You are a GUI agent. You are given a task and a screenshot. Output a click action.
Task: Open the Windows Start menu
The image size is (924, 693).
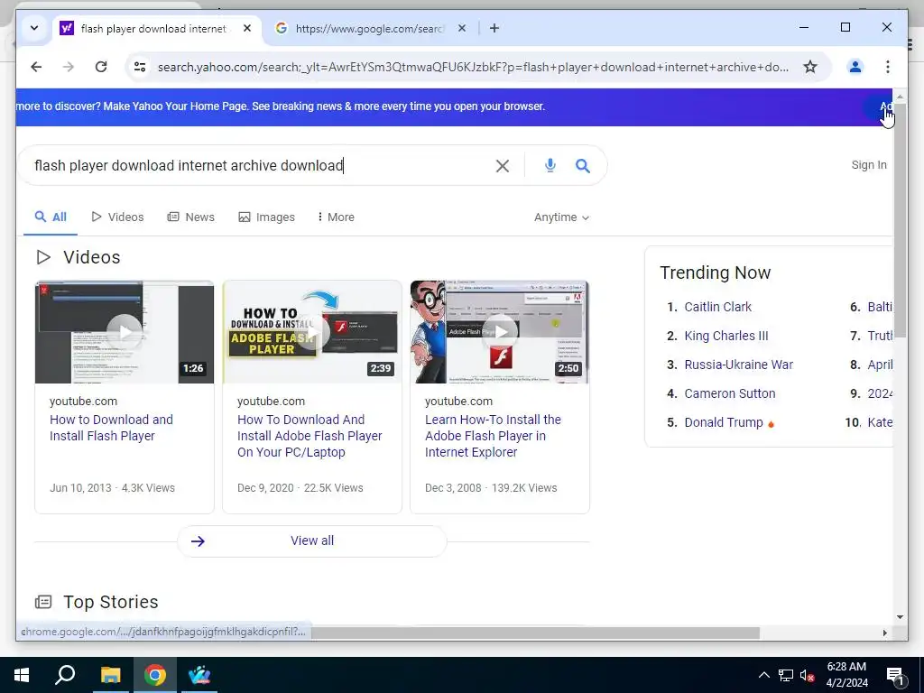[22, 675]
